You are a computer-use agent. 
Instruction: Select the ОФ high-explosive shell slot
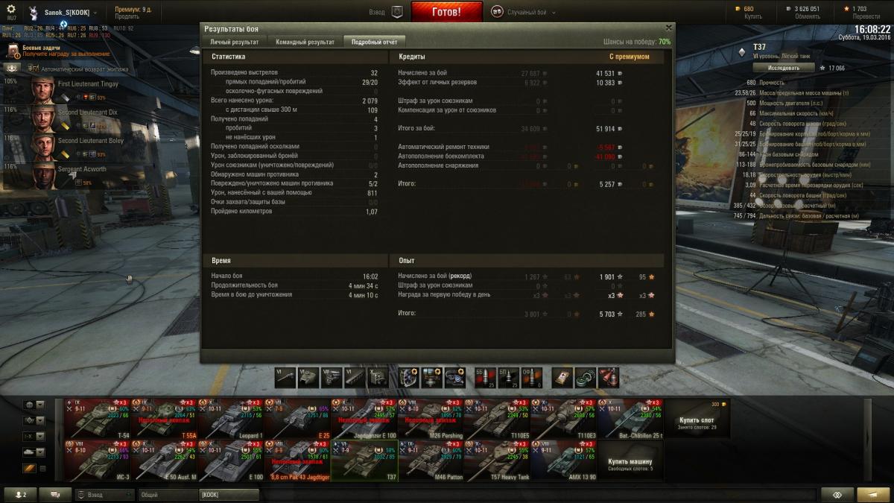531,378
